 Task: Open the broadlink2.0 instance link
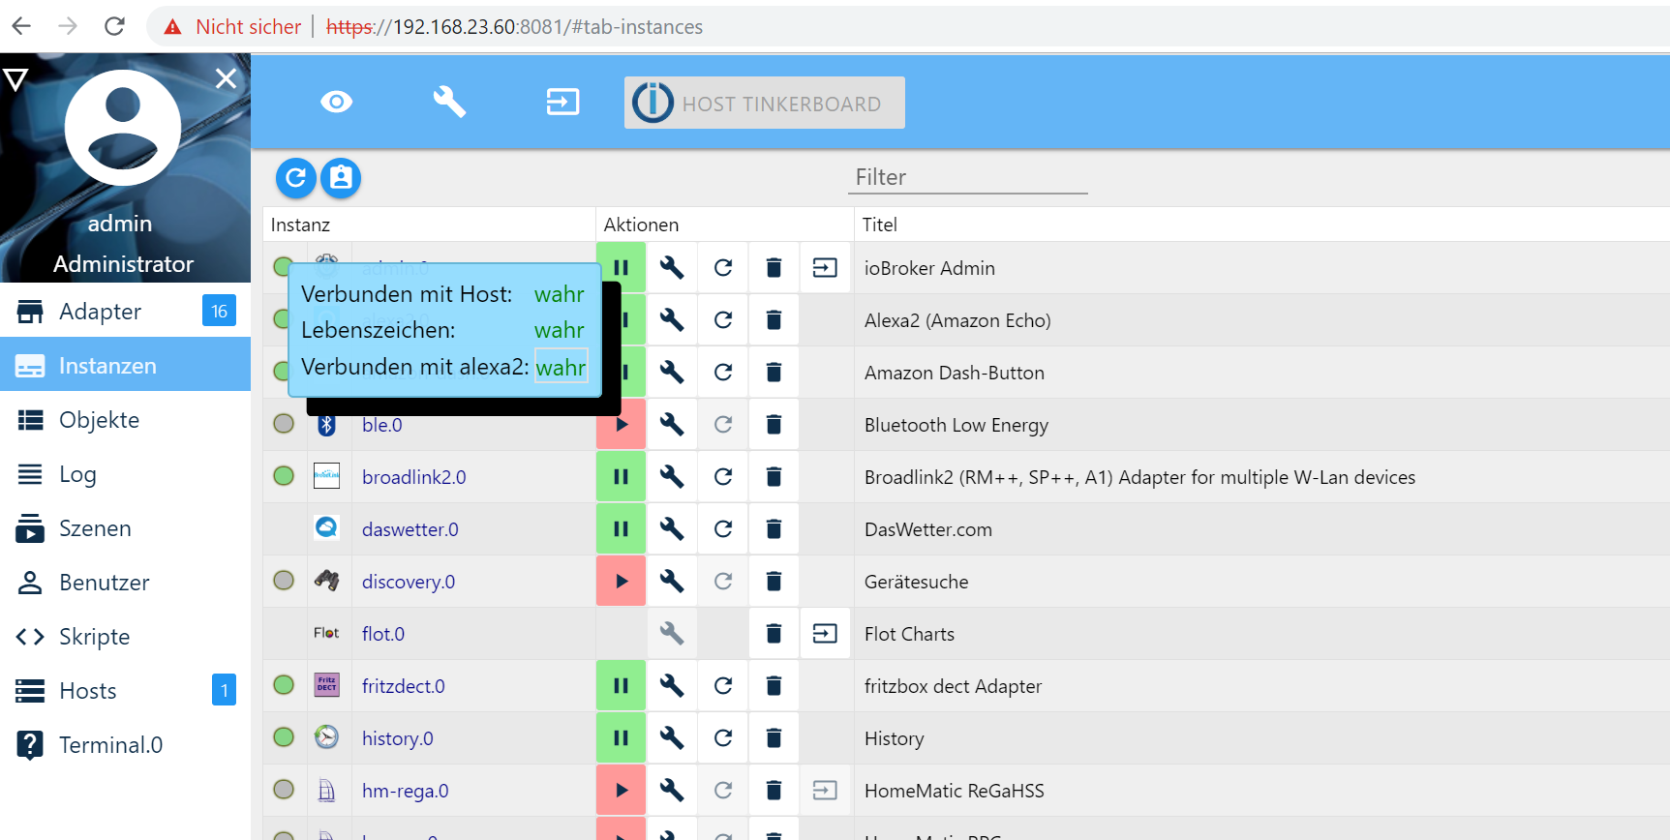click(413, 477)
